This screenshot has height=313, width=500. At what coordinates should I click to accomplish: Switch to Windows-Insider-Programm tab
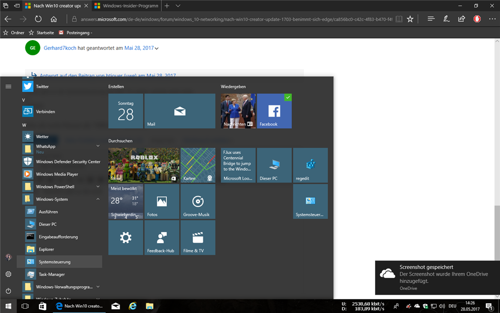coord(126,6)
